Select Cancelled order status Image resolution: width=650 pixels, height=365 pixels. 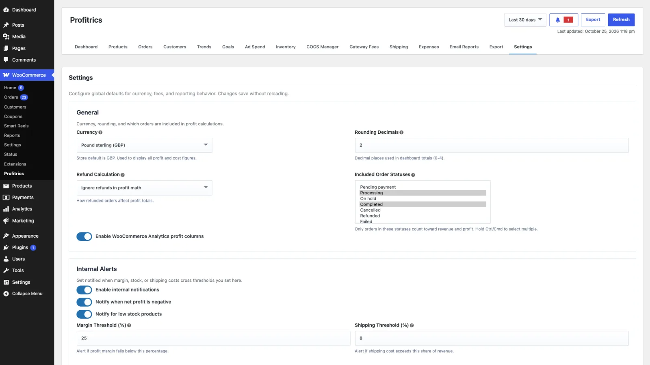423,210
